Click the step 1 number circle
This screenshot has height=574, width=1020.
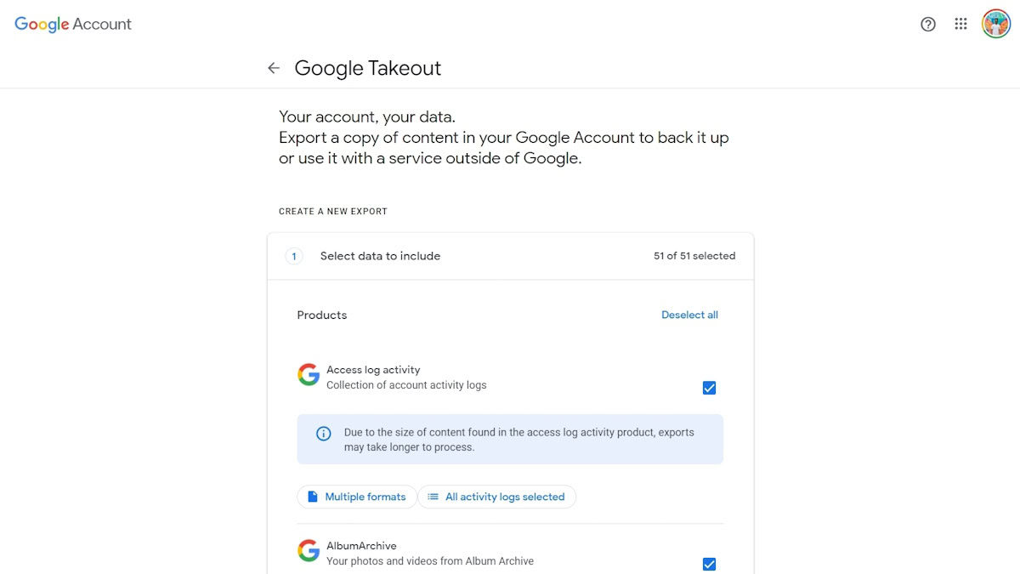pyautogui.click(x=294, y=256)
